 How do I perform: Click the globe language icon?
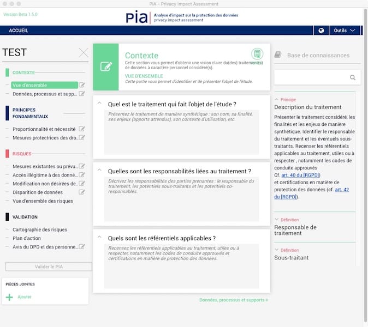321,31
